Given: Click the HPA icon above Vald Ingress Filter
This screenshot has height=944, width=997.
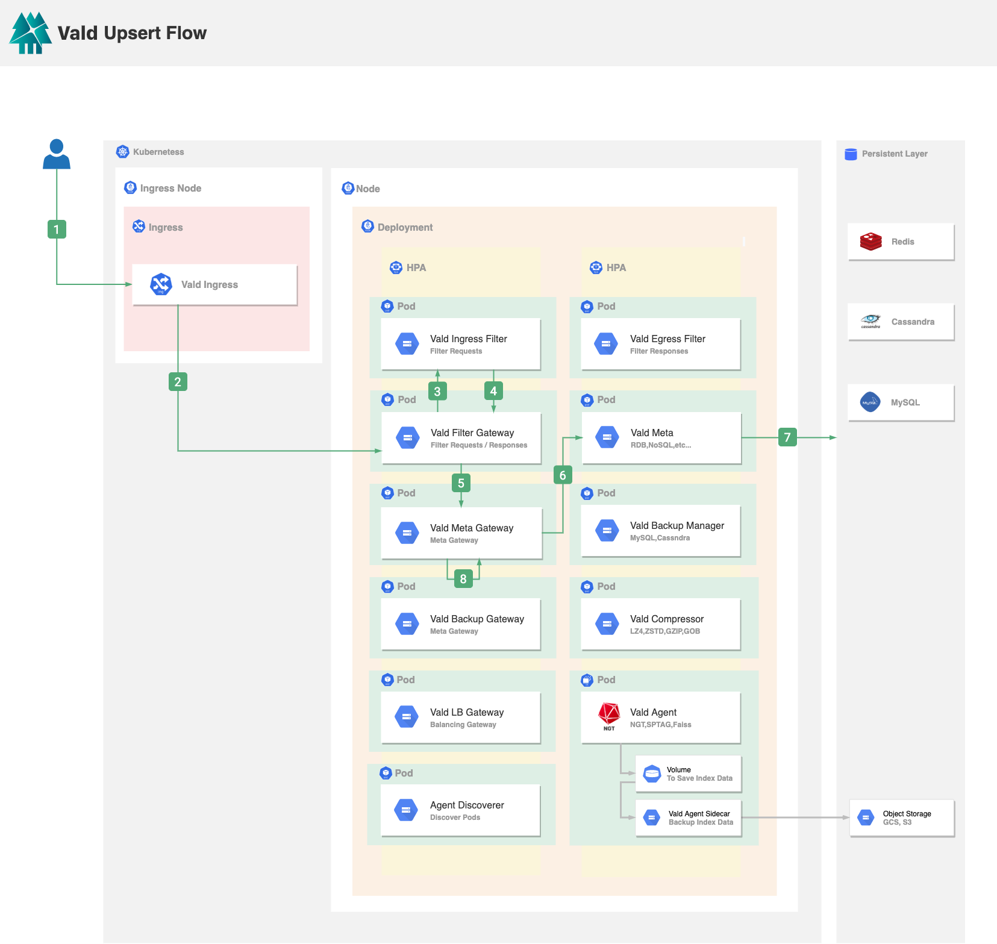Looking at the screenshot, I should 396,267.
